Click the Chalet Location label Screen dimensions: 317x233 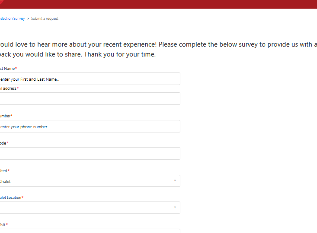pos(10,198)
